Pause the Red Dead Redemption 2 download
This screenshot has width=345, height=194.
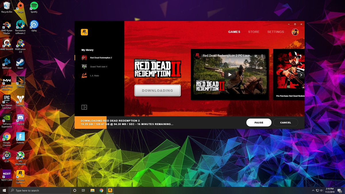(x=259, y=122)
